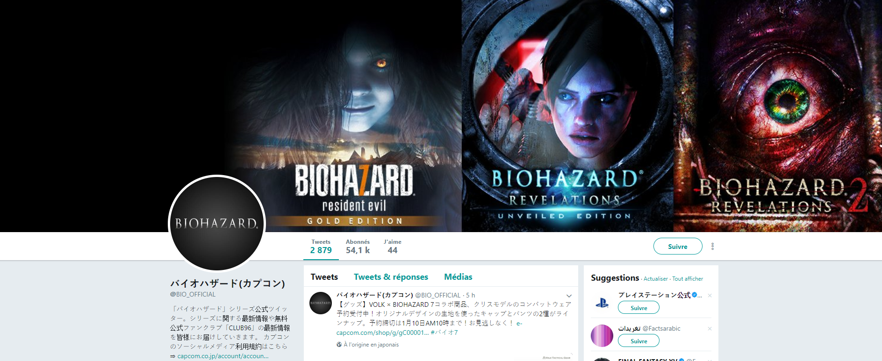
Task: Dismiss the PlayStation suggestion
Action: [x=710, y=296]
